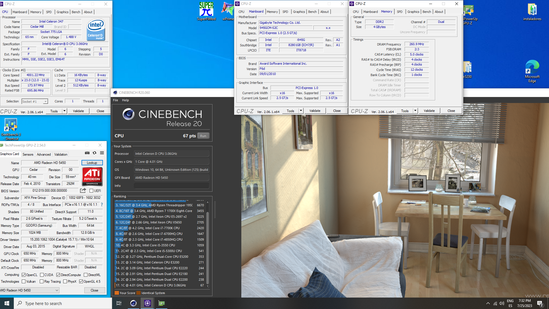Switch to GPU-Z taskbar icon
Viewport: 549px width, 309px height.
(162, 303)
